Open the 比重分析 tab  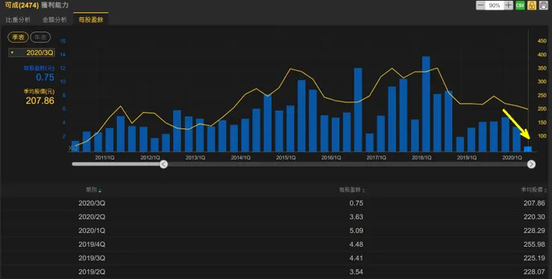[18, 19]
